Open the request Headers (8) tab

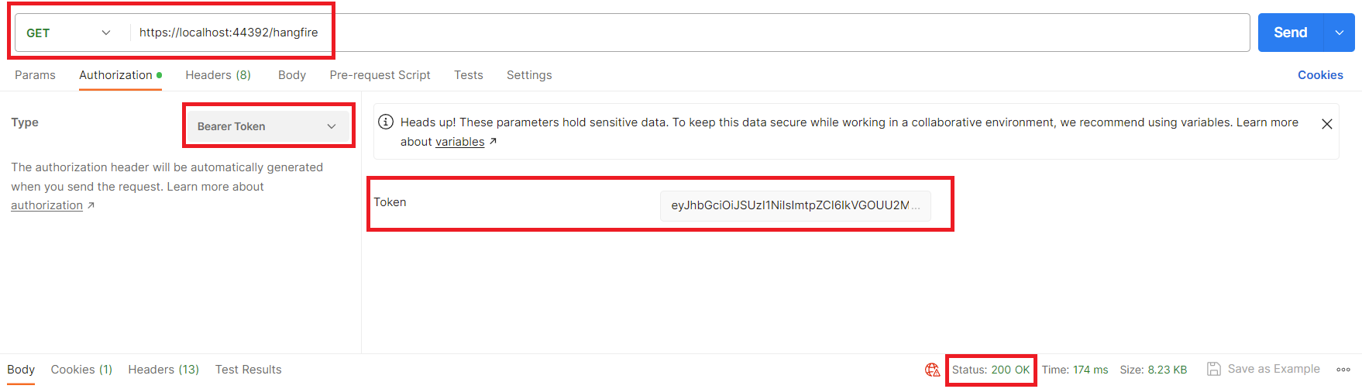pos(218,75)
